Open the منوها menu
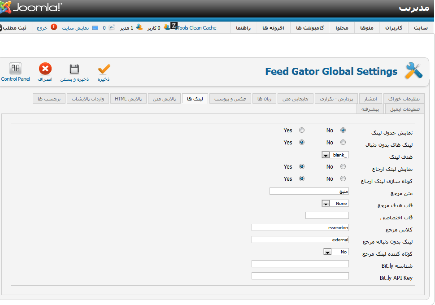 point(367,28)
